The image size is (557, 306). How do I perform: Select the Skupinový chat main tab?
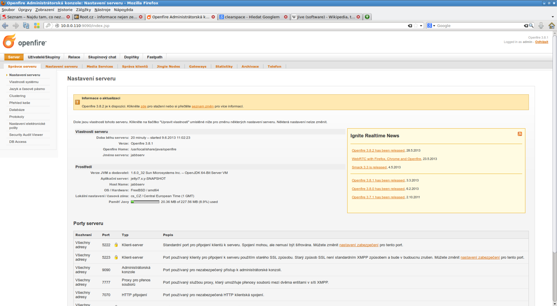[x=102, y=57]
